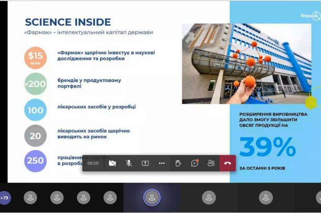321x213 pixels.
Task: Raise your hand
Action: pyautogui.click(x=178, y=163)
